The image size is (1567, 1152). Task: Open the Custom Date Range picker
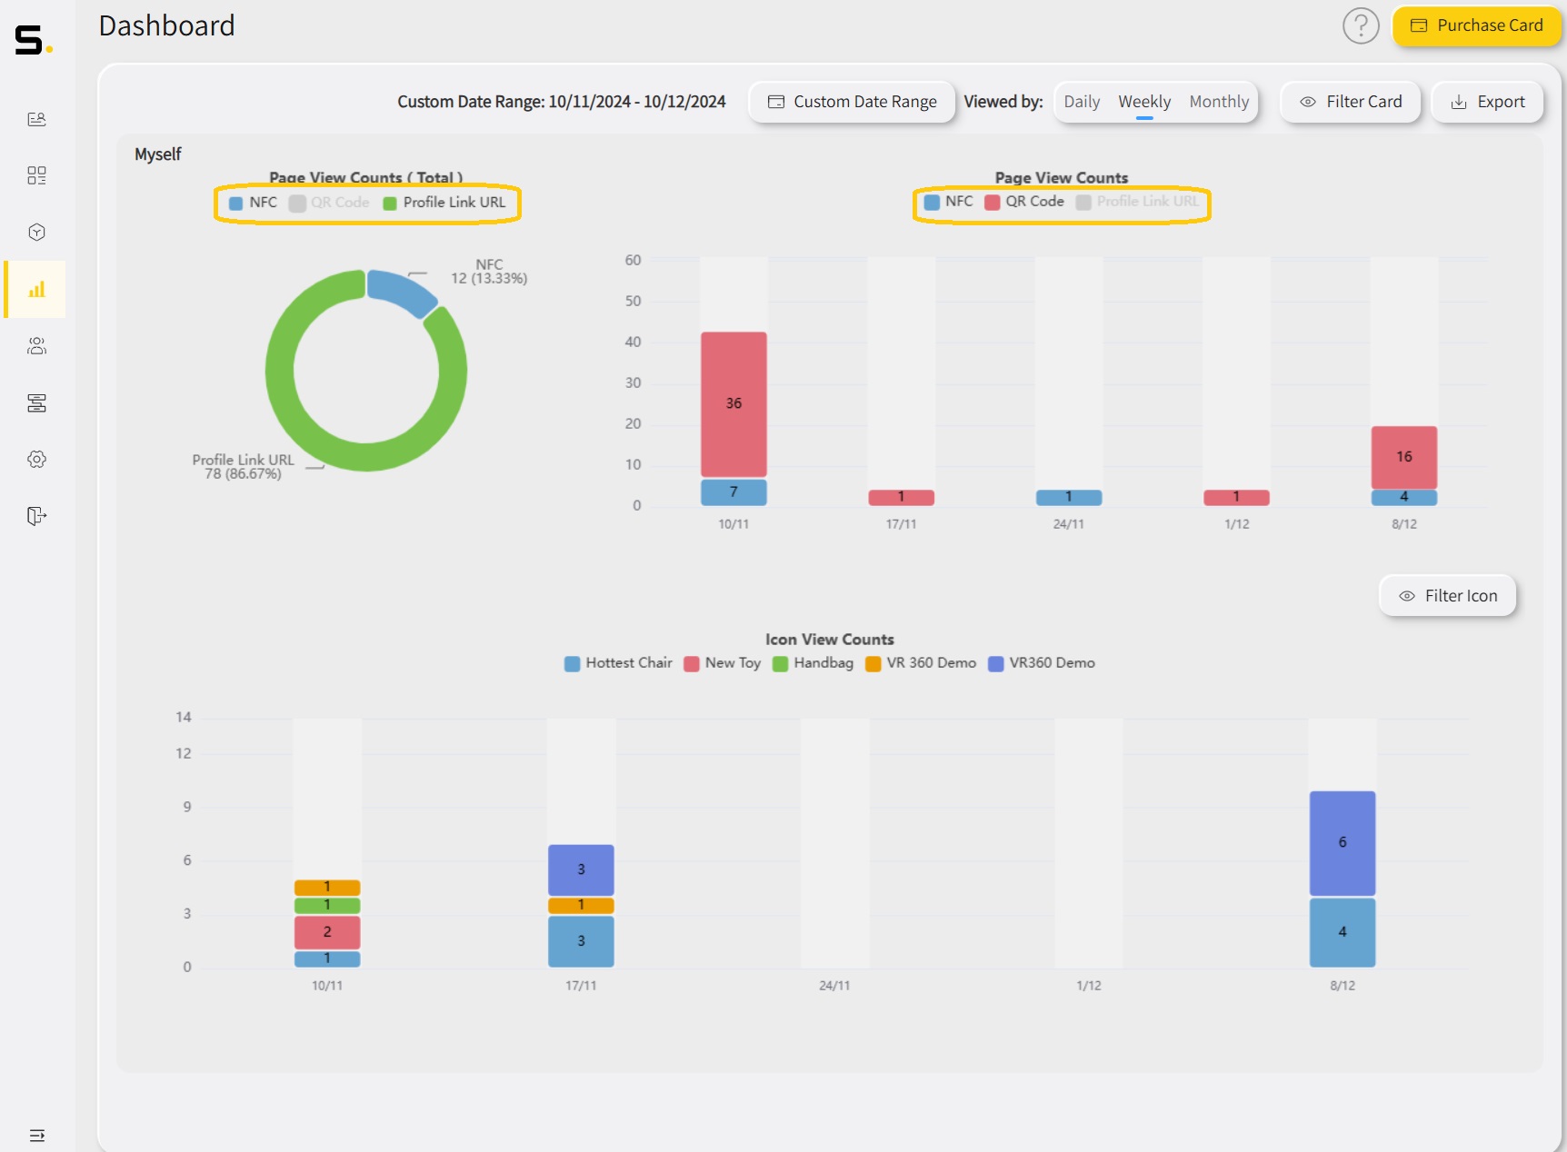pos(851,101)
